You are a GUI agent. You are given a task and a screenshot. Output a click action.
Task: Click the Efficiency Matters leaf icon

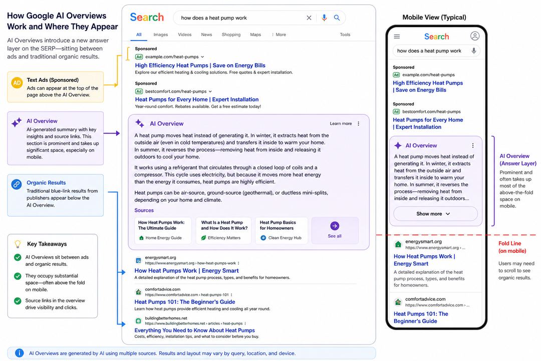pos(203,238)
